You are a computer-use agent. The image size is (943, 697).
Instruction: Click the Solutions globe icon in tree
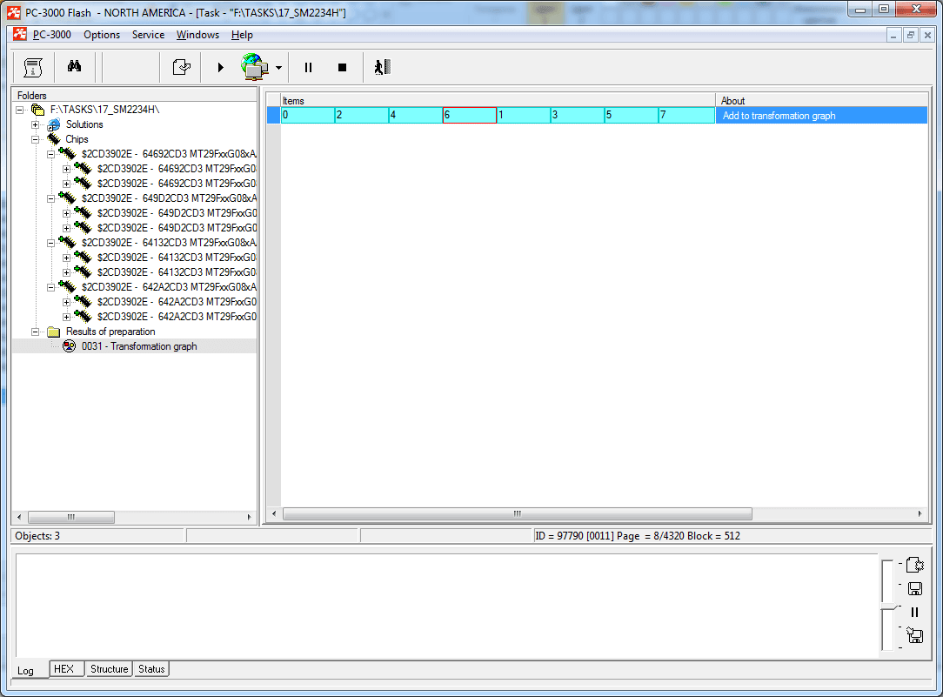pos(54,124)
